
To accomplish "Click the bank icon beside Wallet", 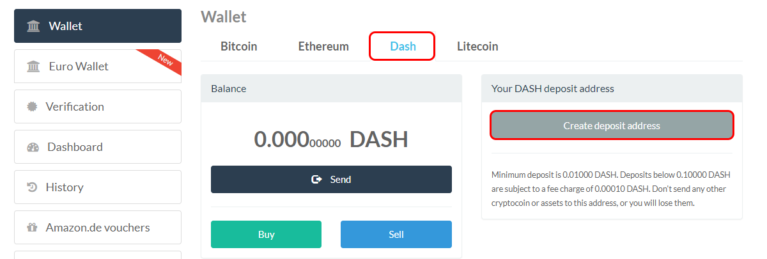I will 33,26.
